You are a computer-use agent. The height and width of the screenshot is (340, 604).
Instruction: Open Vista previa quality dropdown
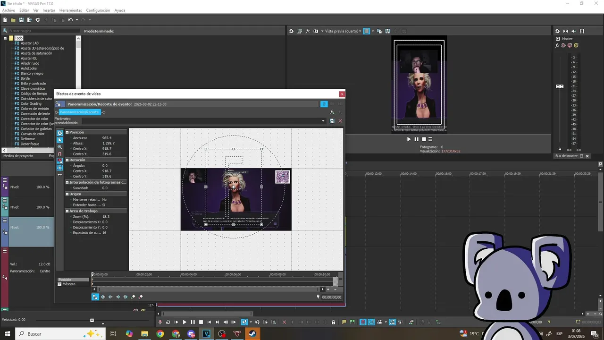[343, 31]
